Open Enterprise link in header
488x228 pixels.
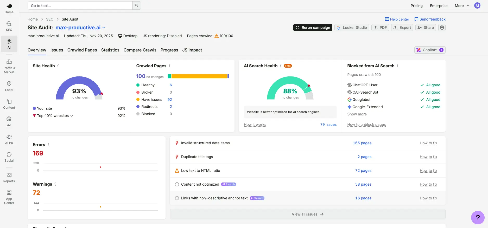click(439, 6)
